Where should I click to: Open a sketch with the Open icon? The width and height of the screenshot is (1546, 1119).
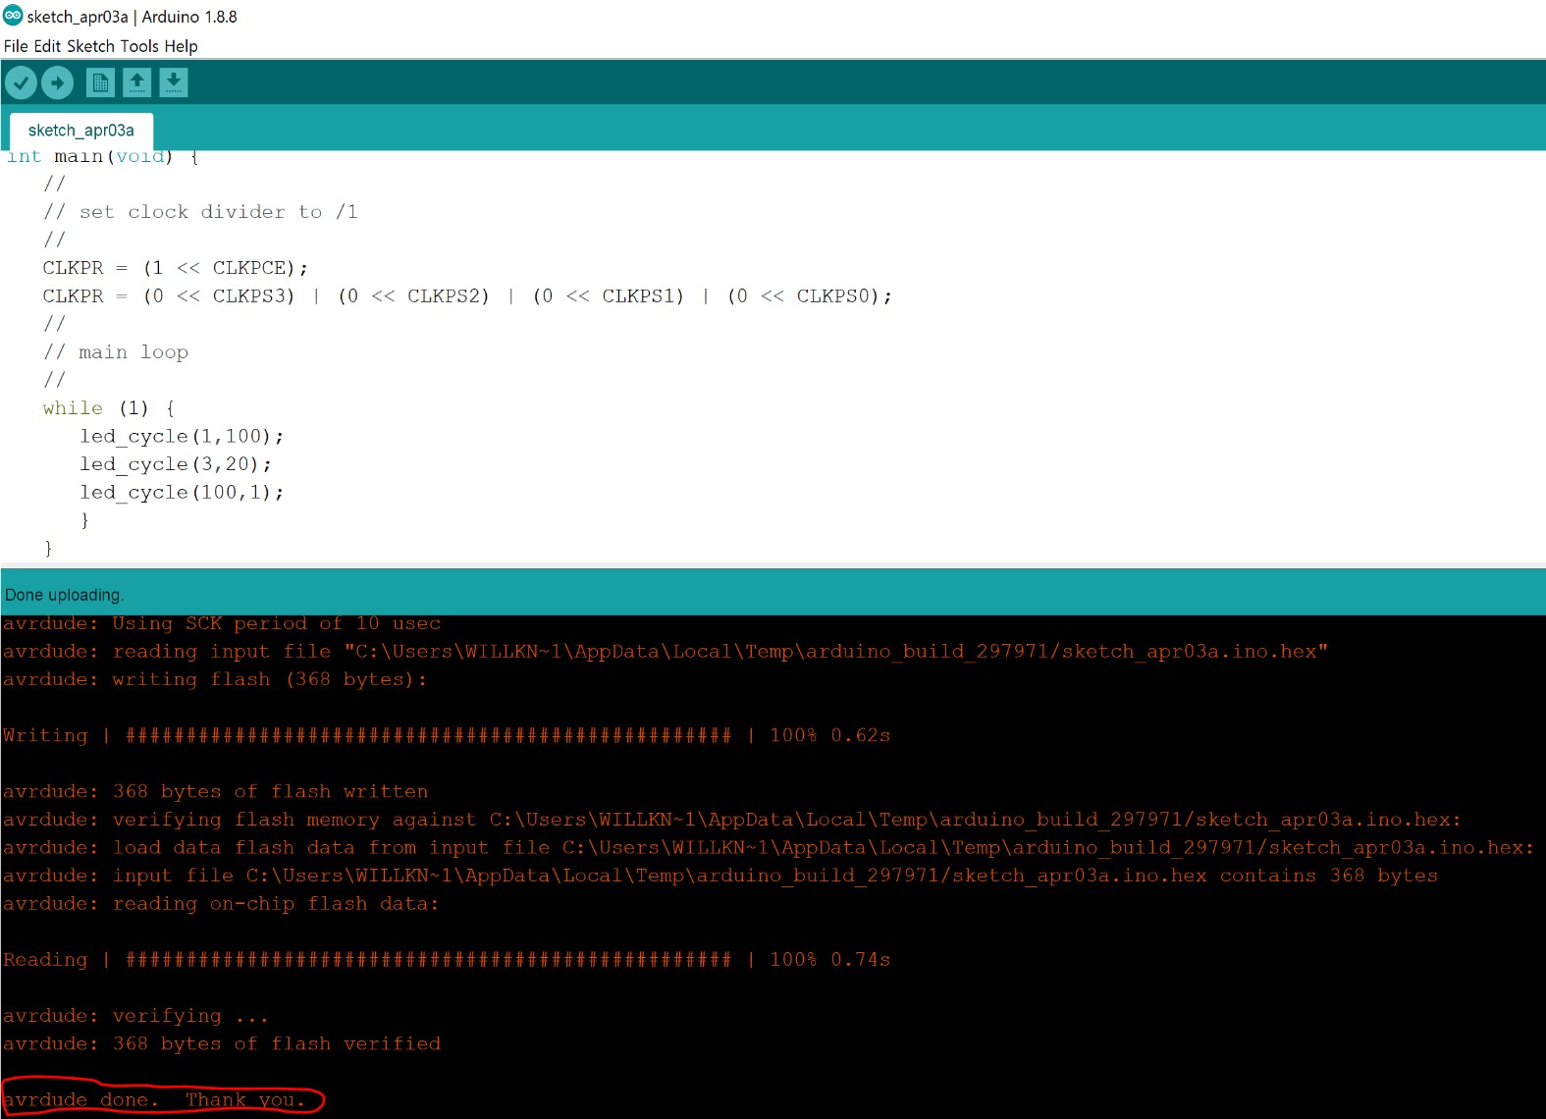137,82
